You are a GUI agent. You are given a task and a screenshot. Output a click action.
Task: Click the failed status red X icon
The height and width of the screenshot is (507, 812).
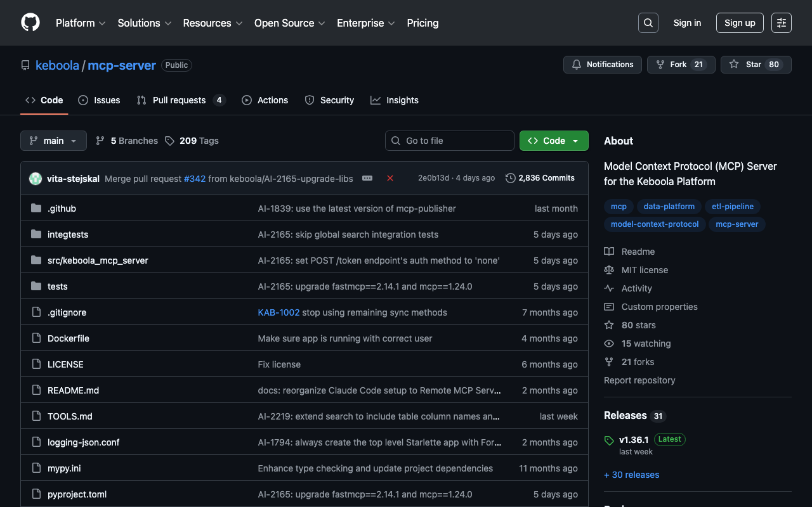tap(390, 179)
